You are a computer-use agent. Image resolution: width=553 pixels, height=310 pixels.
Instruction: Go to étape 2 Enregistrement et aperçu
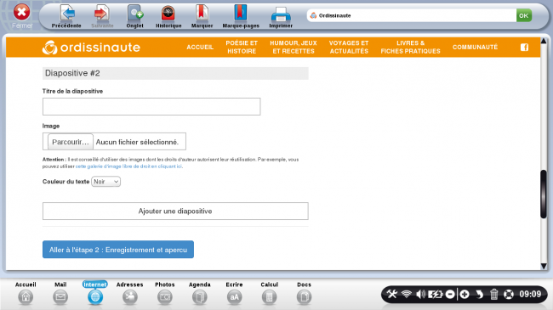coord(118,250)
